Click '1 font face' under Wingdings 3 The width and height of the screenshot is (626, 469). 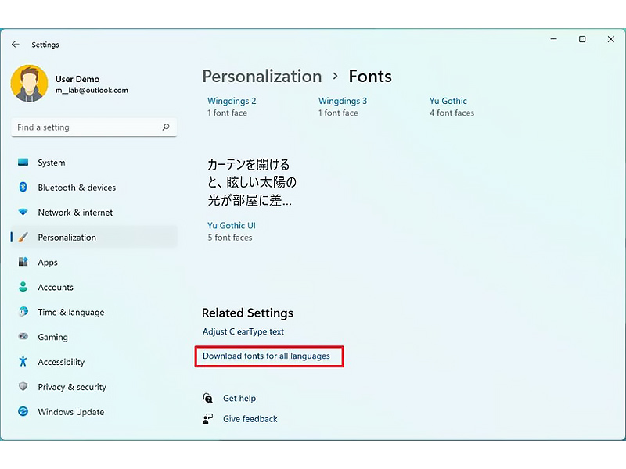coord(338,113)
